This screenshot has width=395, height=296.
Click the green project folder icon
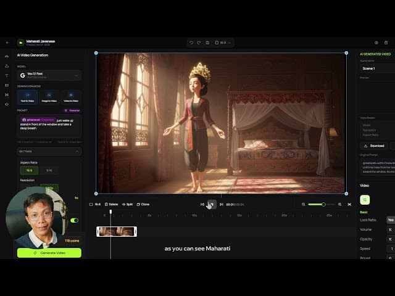coord(20,43)
